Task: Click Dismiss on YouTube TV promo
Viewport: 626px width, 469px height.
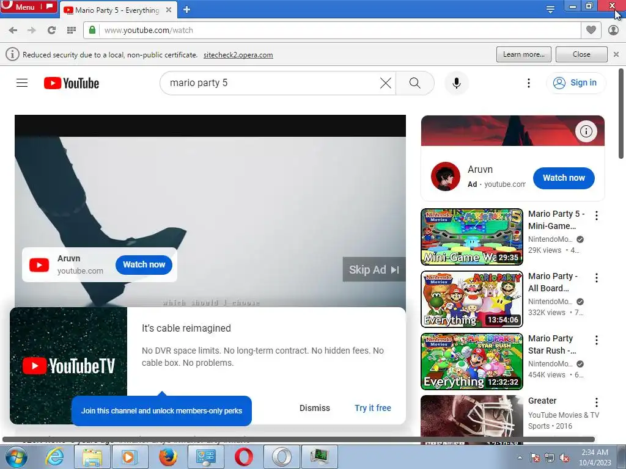Action: (315, 408)
